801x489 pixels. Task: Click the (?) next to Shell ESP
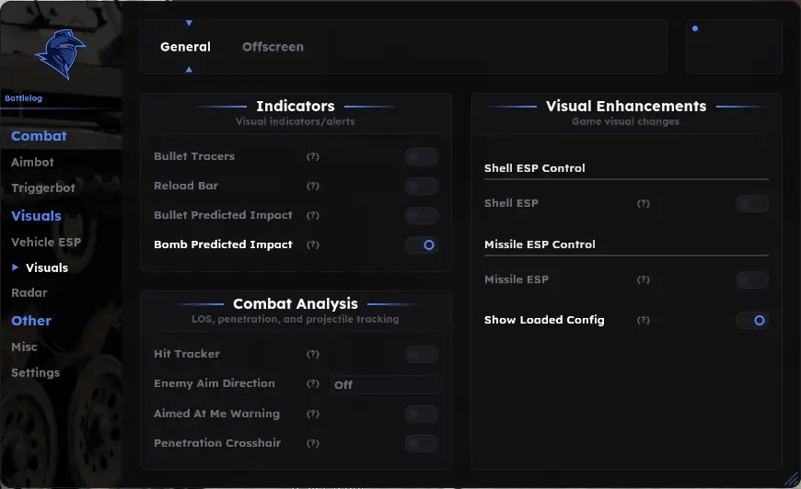644,203
